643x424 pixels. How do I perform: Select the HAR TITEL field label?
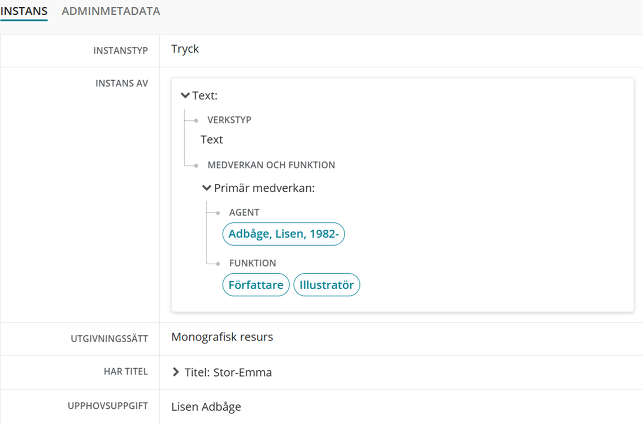click(125, 371)
